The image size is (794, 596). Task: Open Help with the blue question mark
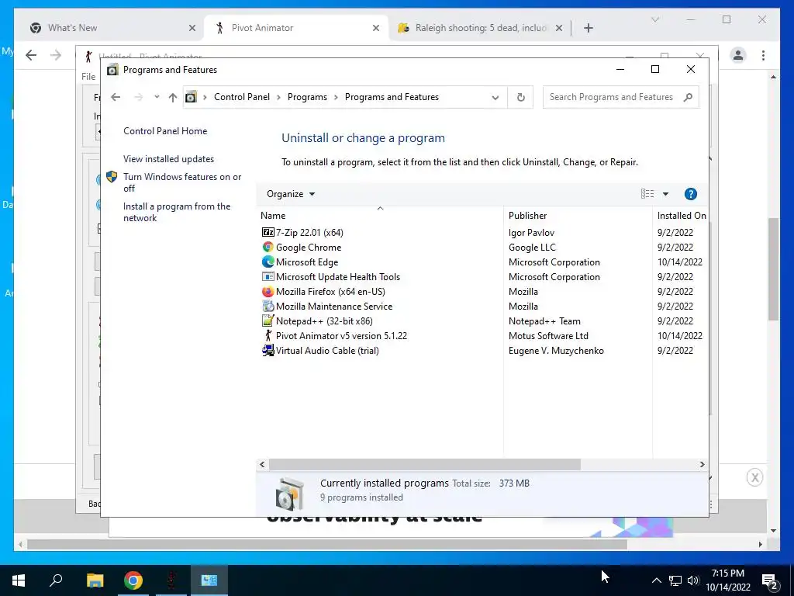pyautogui.click(x=690, y=193)
